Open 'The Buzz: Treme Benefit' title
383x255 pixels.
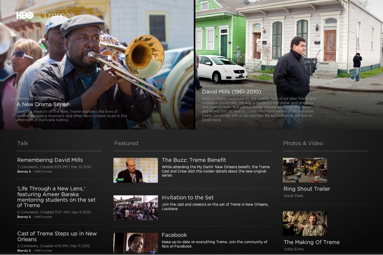click(x=194, y=160)
